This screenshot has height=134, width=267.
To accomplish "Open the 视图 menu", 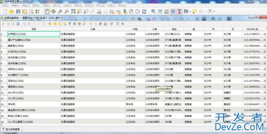I will [26, 6].
